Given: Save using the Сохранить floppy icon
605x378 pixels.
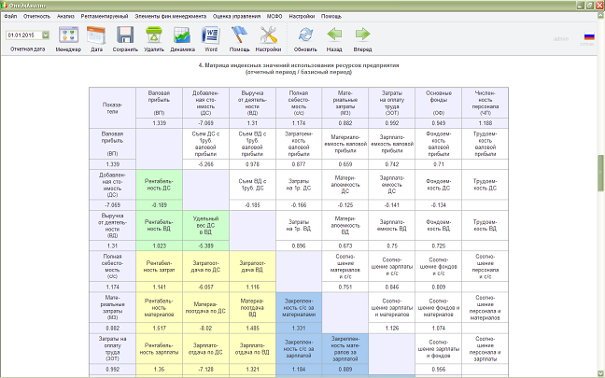Looking at the screenshot, I should (125, 35).
